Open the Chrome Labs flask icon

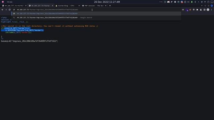coord(201,10)
